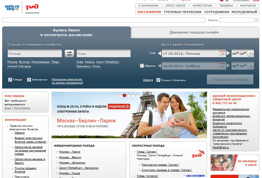
Task: Open Расписание электричек на схемах link
Action: 67,81
